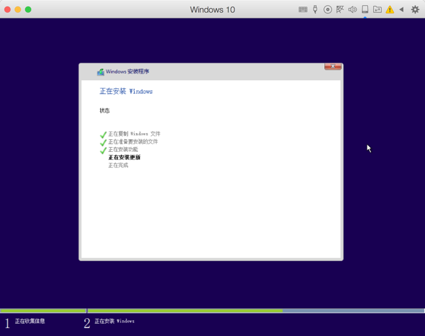Click the yellow macOS minimize button
The width and height of the screenshot is (425, 336).
pos(18,10)
